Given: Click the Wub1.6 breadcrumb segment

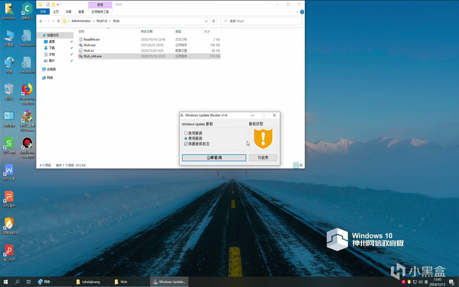Looking at the screenshot, I should click(x=102, y=21).
